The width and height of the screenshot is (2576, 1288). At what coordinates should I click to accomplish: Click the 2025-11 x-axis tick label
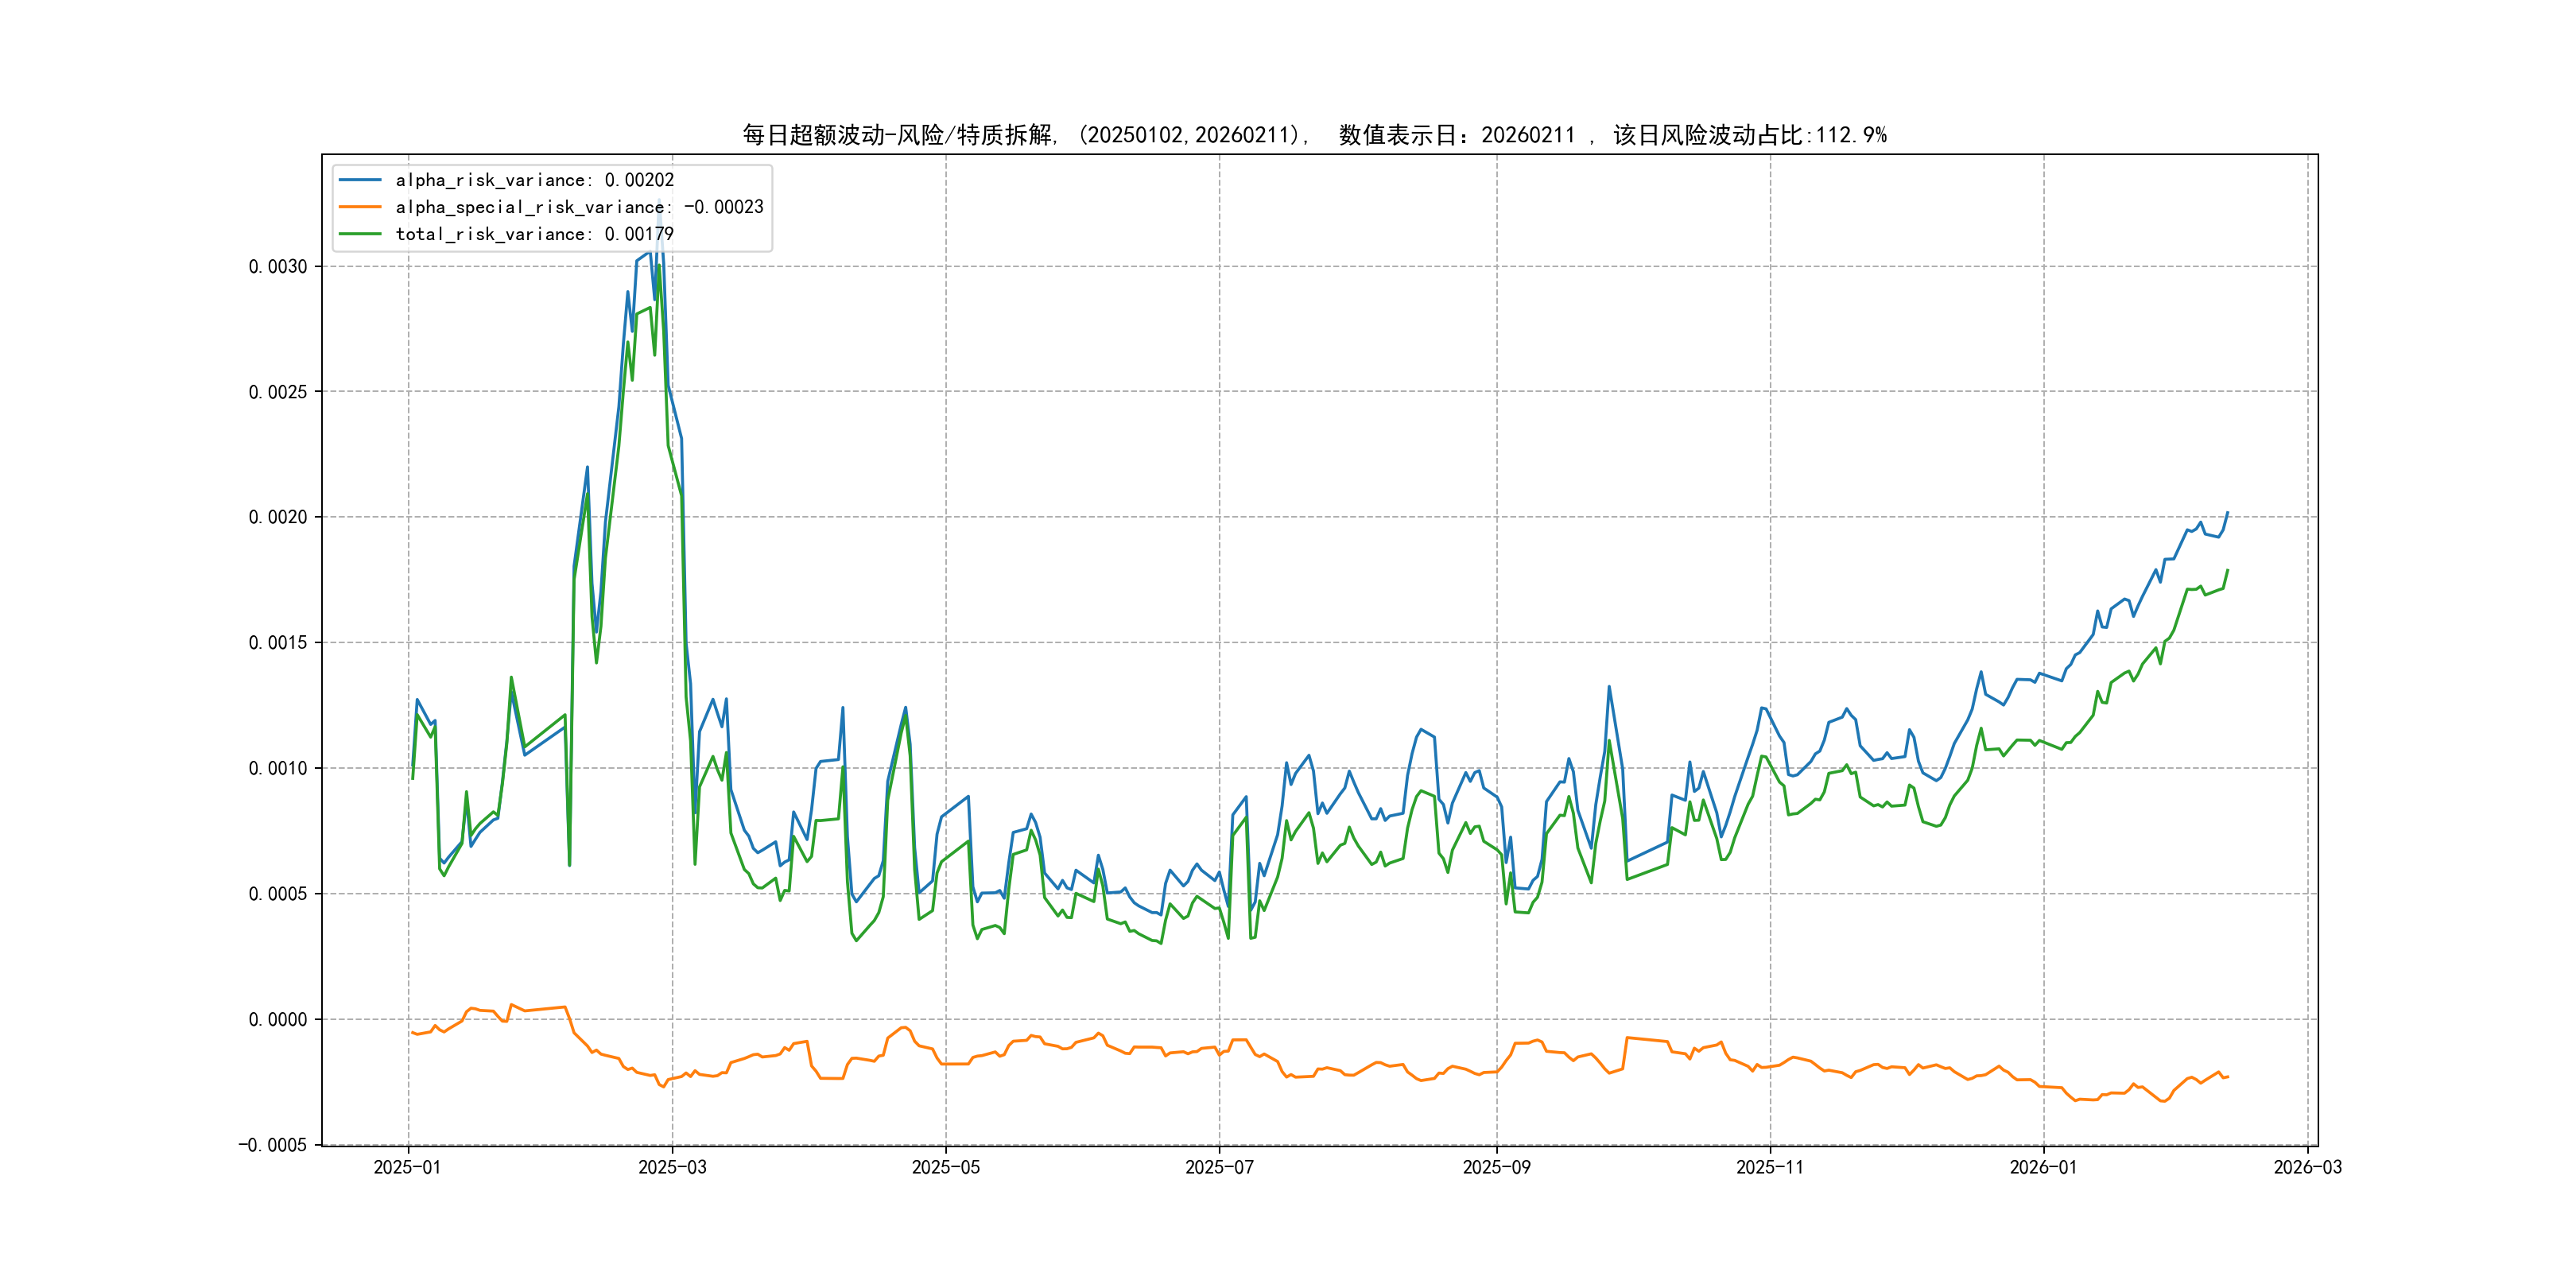tap(1770, 1167)
